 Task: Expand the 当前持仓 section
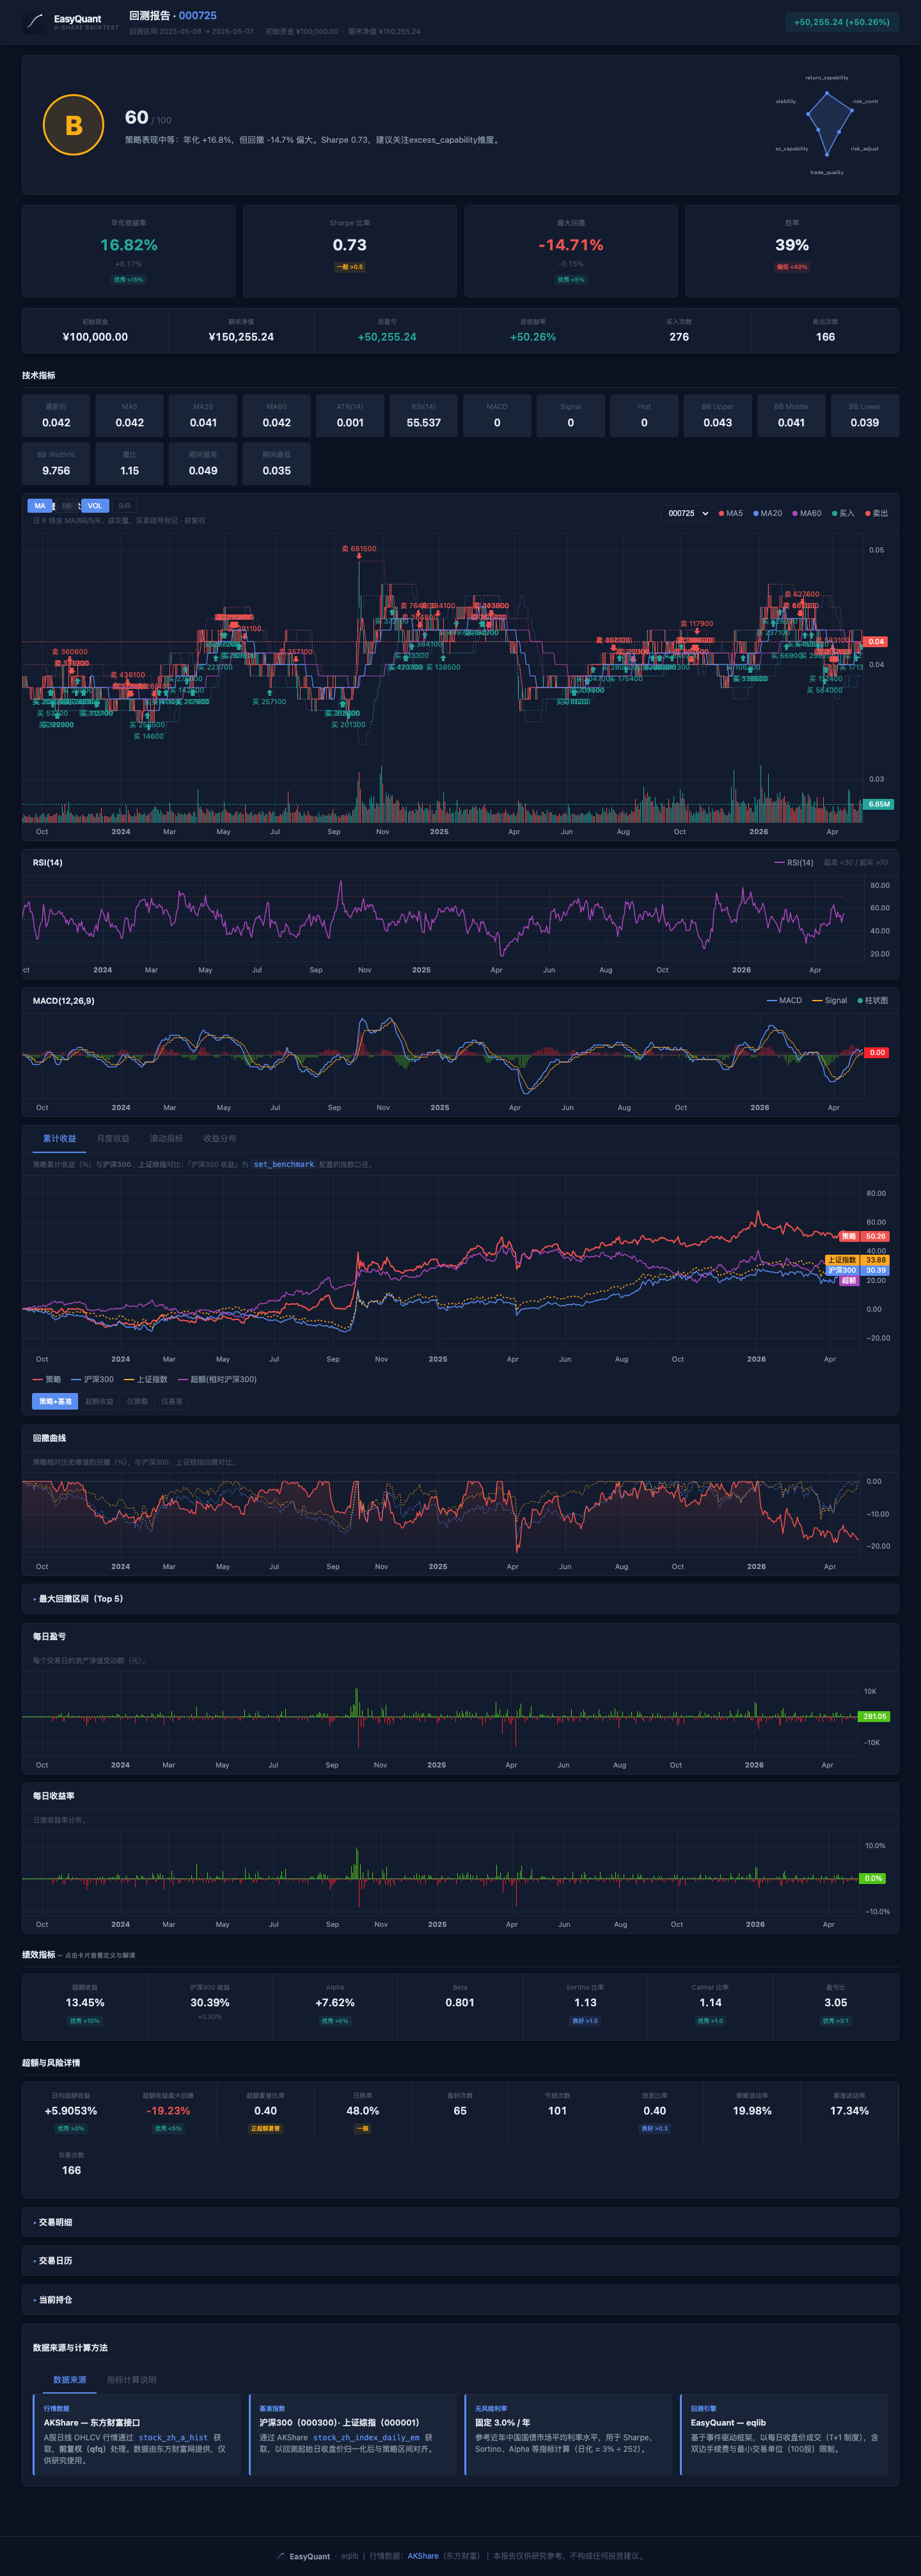coord(460,2300)
